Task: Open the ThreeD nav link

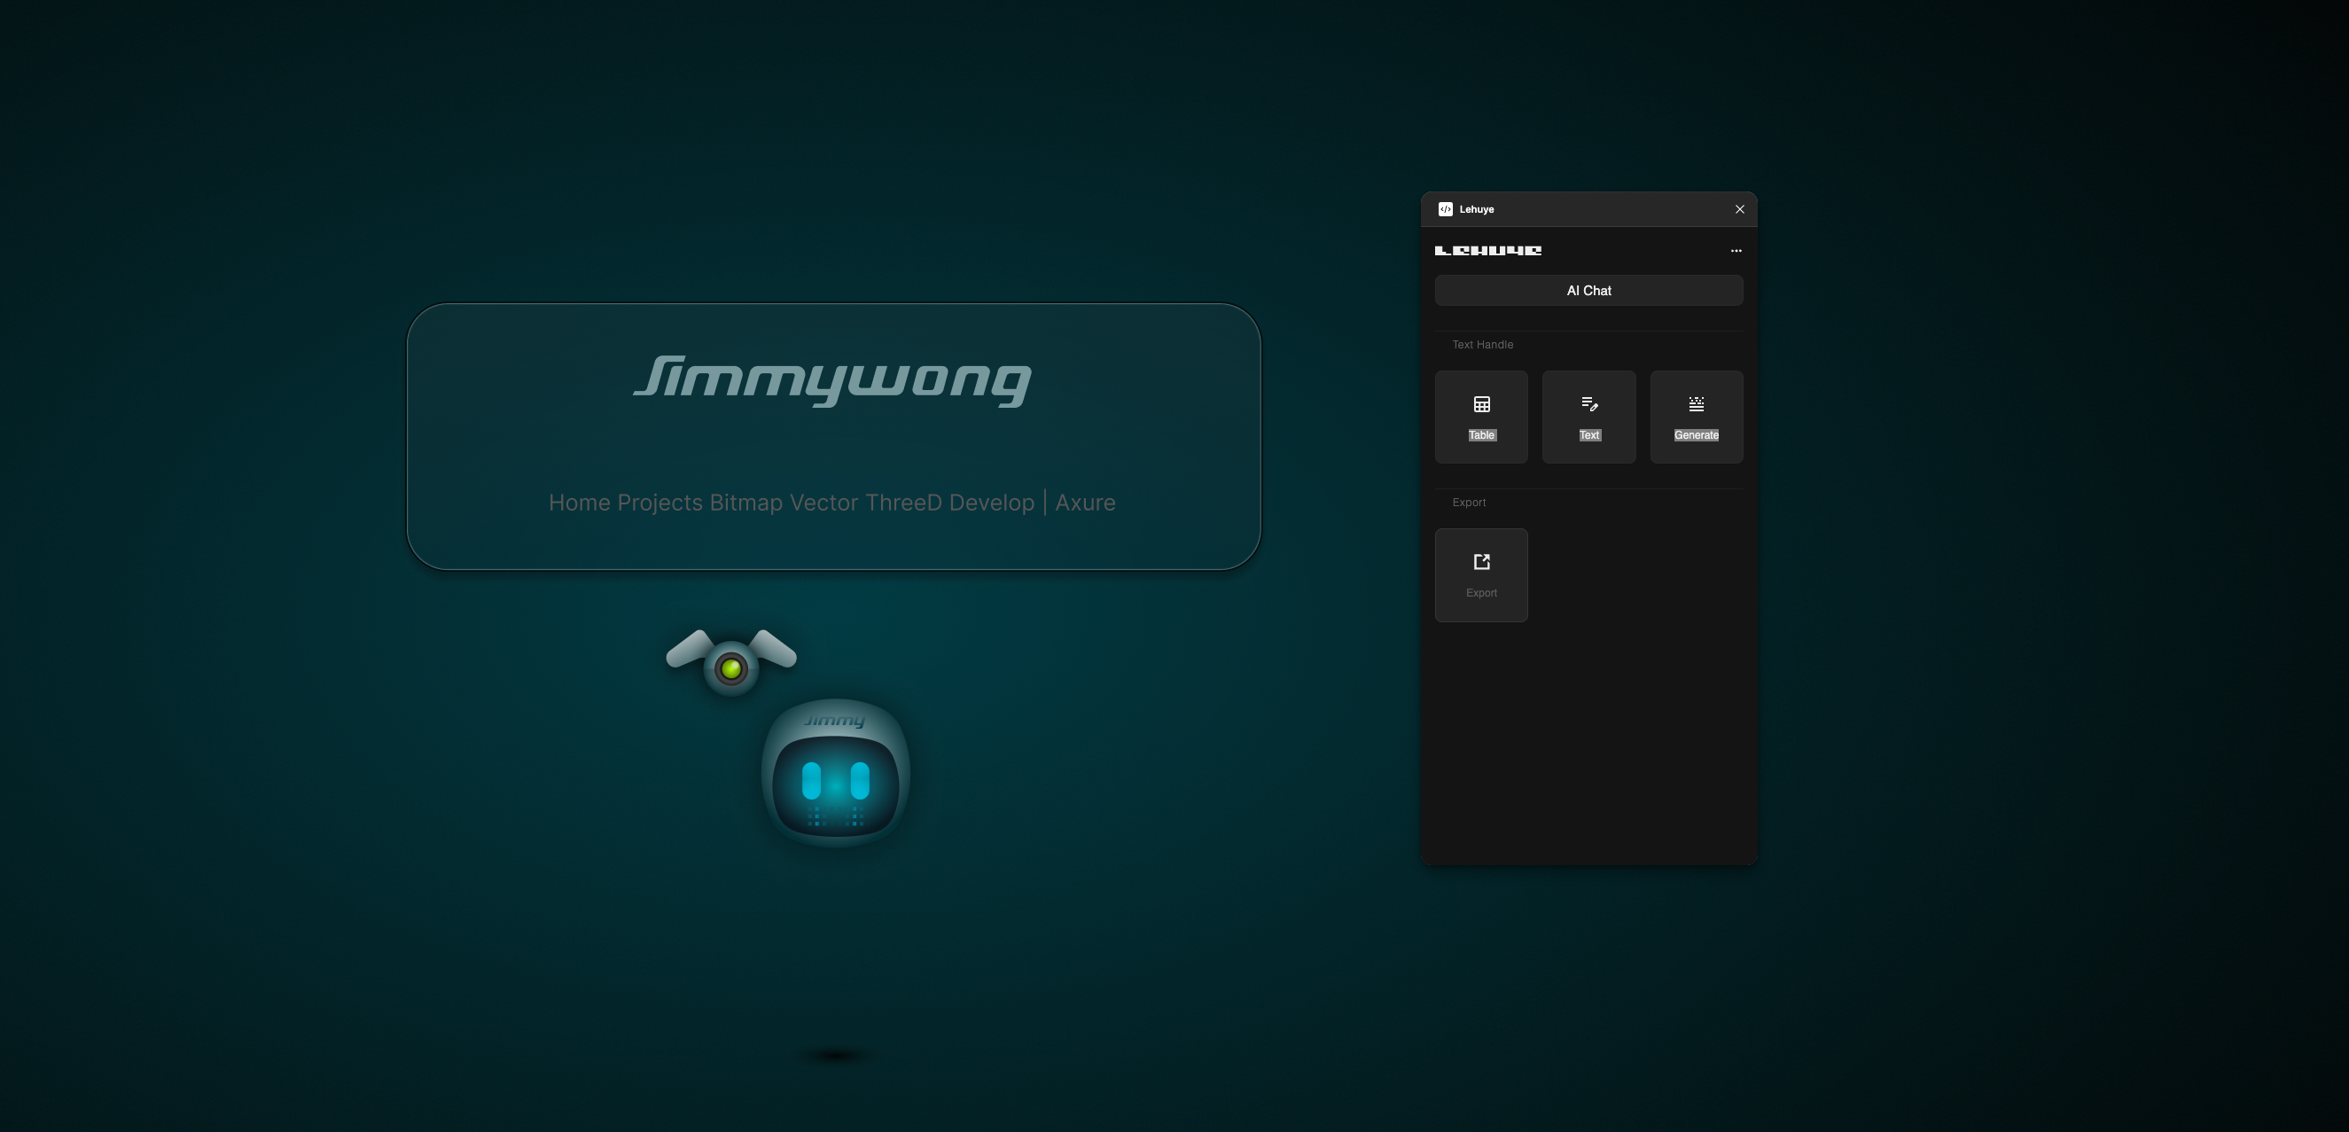Action: pyautogui.click(x=902, y=503)
